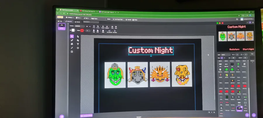Image resolution: width=263 pixels, height=118 pixels.
Task: Click the Scratch logo
Action: 60,17
